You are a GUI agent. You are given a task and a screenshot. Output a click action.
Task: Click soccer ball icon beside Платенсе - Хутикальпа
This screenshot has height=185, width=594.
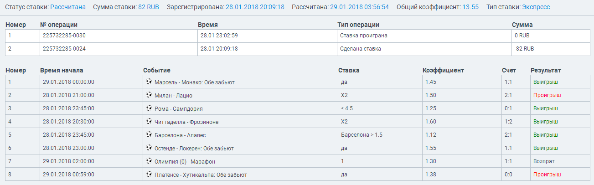[x=149, y=175]
